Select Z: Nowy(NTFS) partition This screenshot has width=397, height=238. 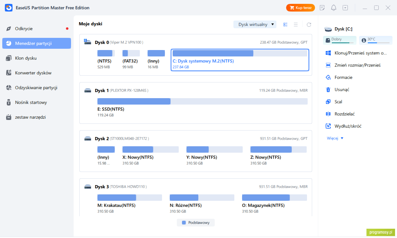click(x=278, y=156)
